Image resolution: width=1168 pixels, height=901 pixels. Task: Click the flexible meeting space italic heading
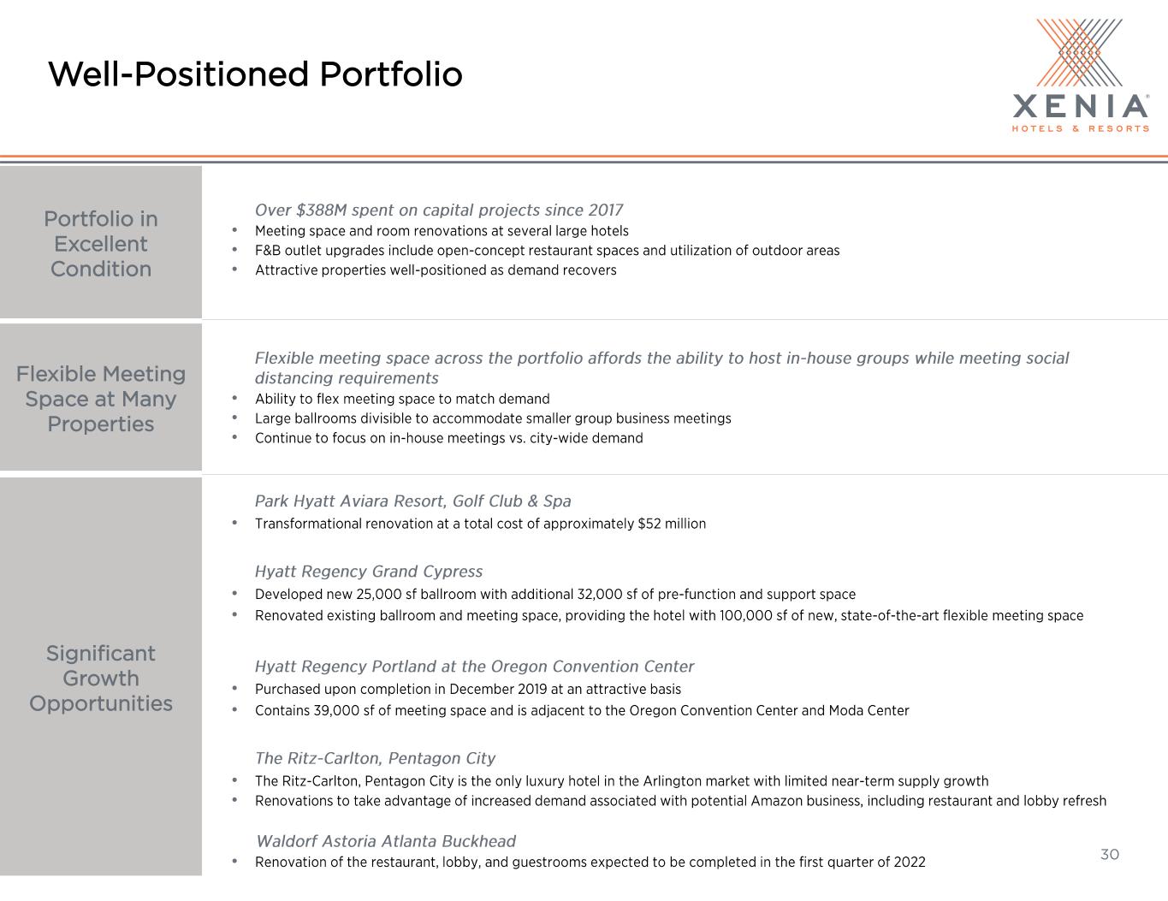(x=662, y=368)
